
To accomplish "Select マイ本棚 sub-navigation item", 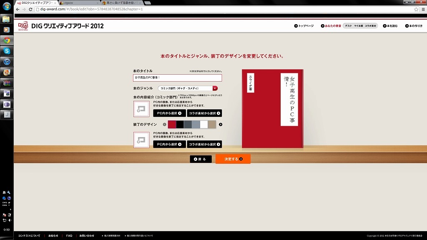I will [358, 26].
